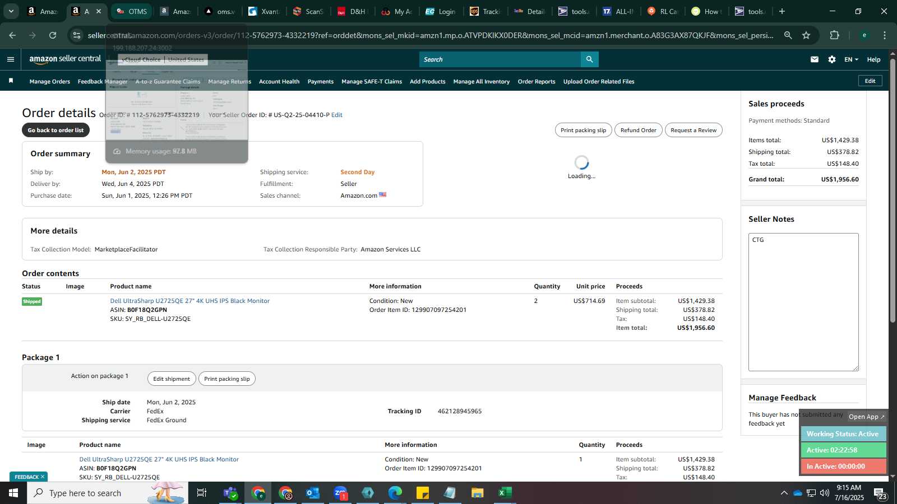Open Excel from the taskbar
The width and height of the screenshot is (897, 504).
click(x=505, y=493)
